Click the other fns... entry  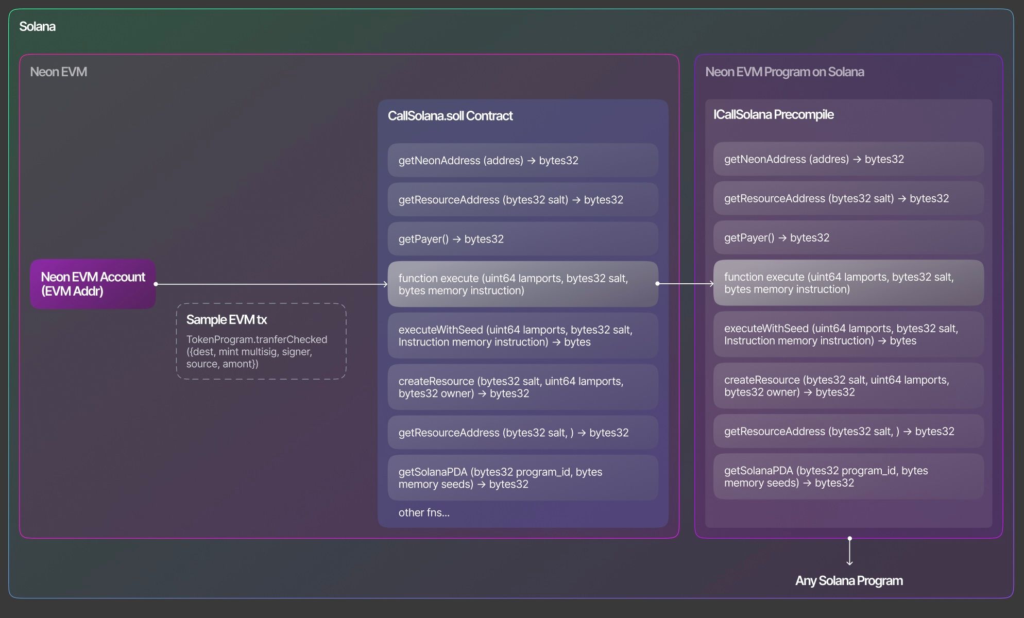pos(424,512)
